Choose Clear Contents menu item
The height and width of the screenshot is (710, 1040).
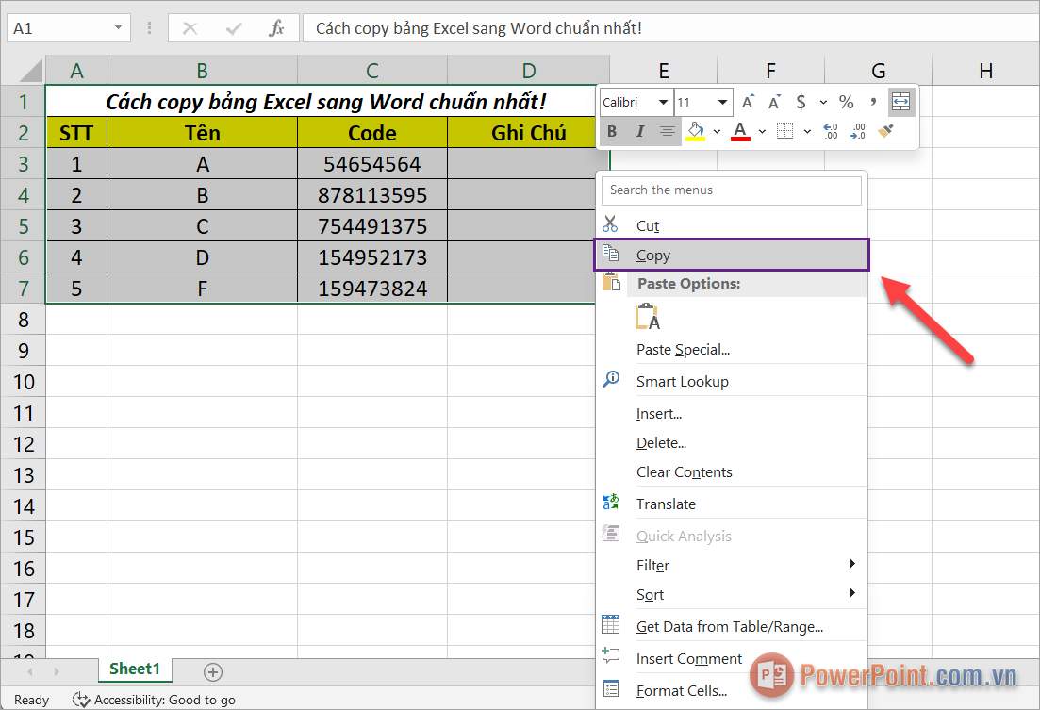click(x=732, y=471)
